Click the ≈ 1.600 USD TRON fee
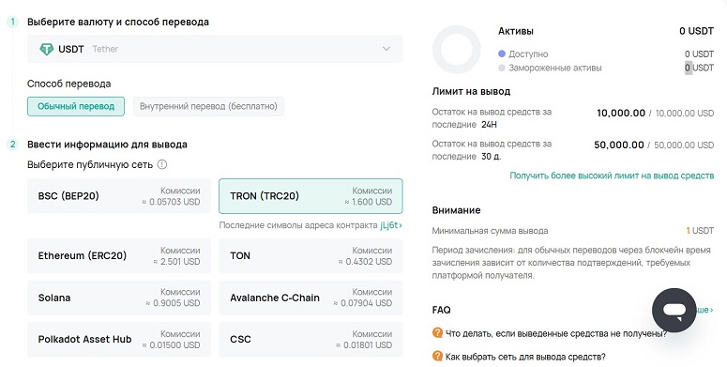The image size is (727, 367). click(x=369, y=202)
